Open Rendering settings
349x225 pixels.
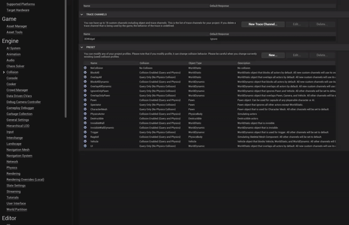coord(13,174)
